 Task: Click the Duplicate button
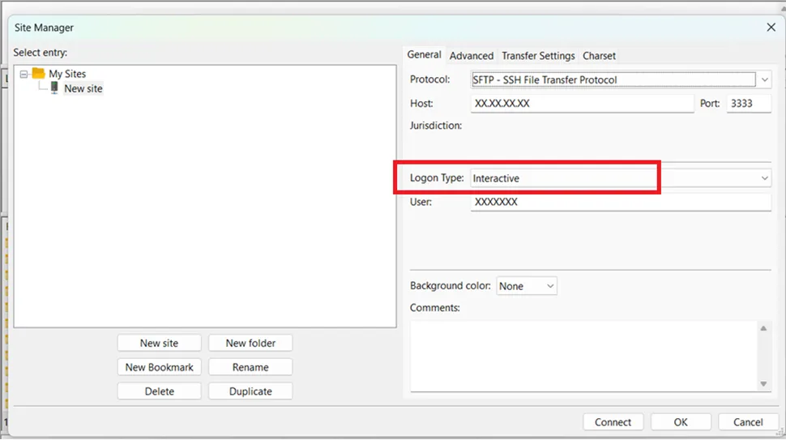pos(250,391)
